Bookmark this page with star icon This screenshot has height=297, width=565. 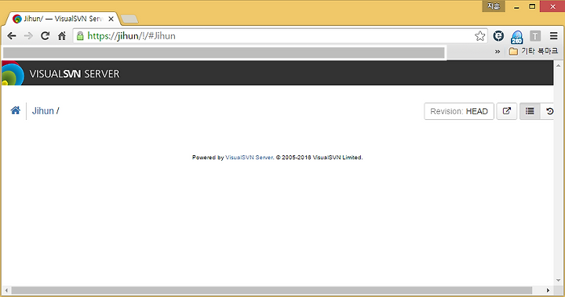click(479, 36)
